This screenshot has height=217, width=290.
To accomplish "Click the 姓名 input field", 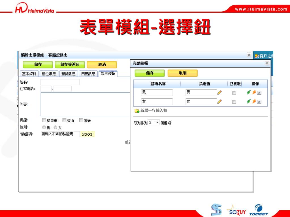I will coord(60,82).
